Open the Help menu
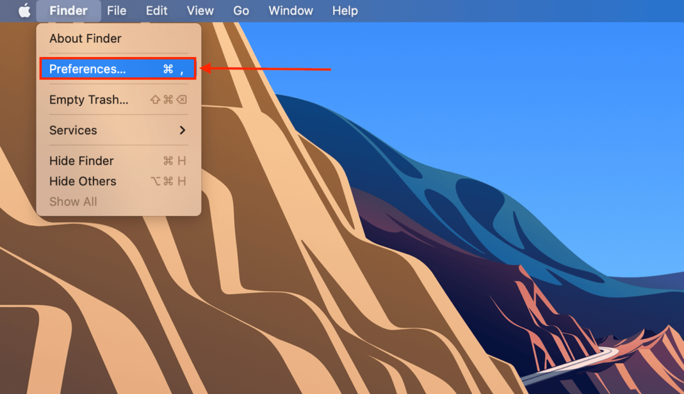The image size is (684, 394). (345, 10)
